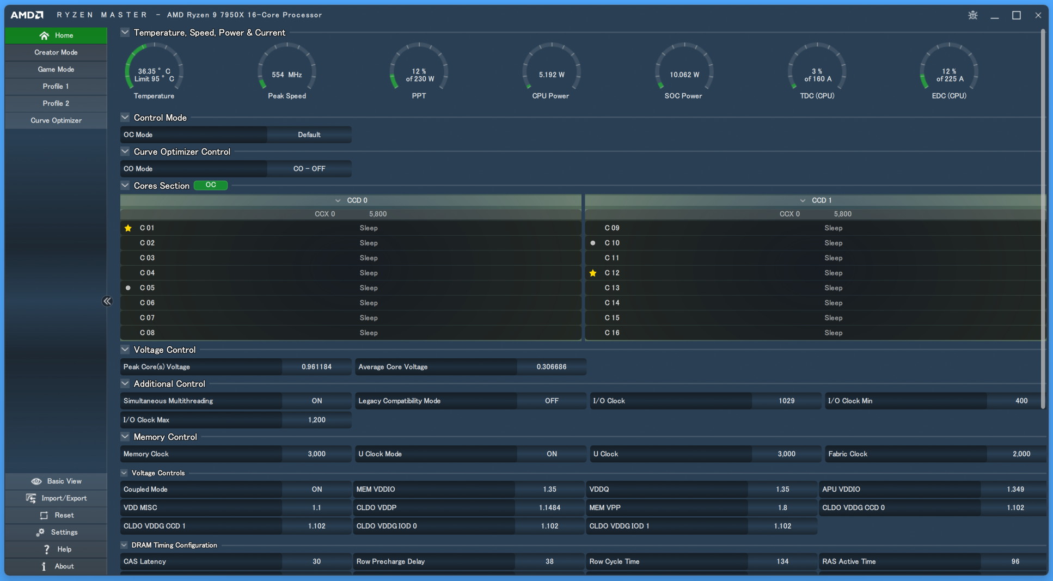Collapse Curve Optimizer Control section
This screenshot has height=581, width=1053.
(x=125, y=151)
